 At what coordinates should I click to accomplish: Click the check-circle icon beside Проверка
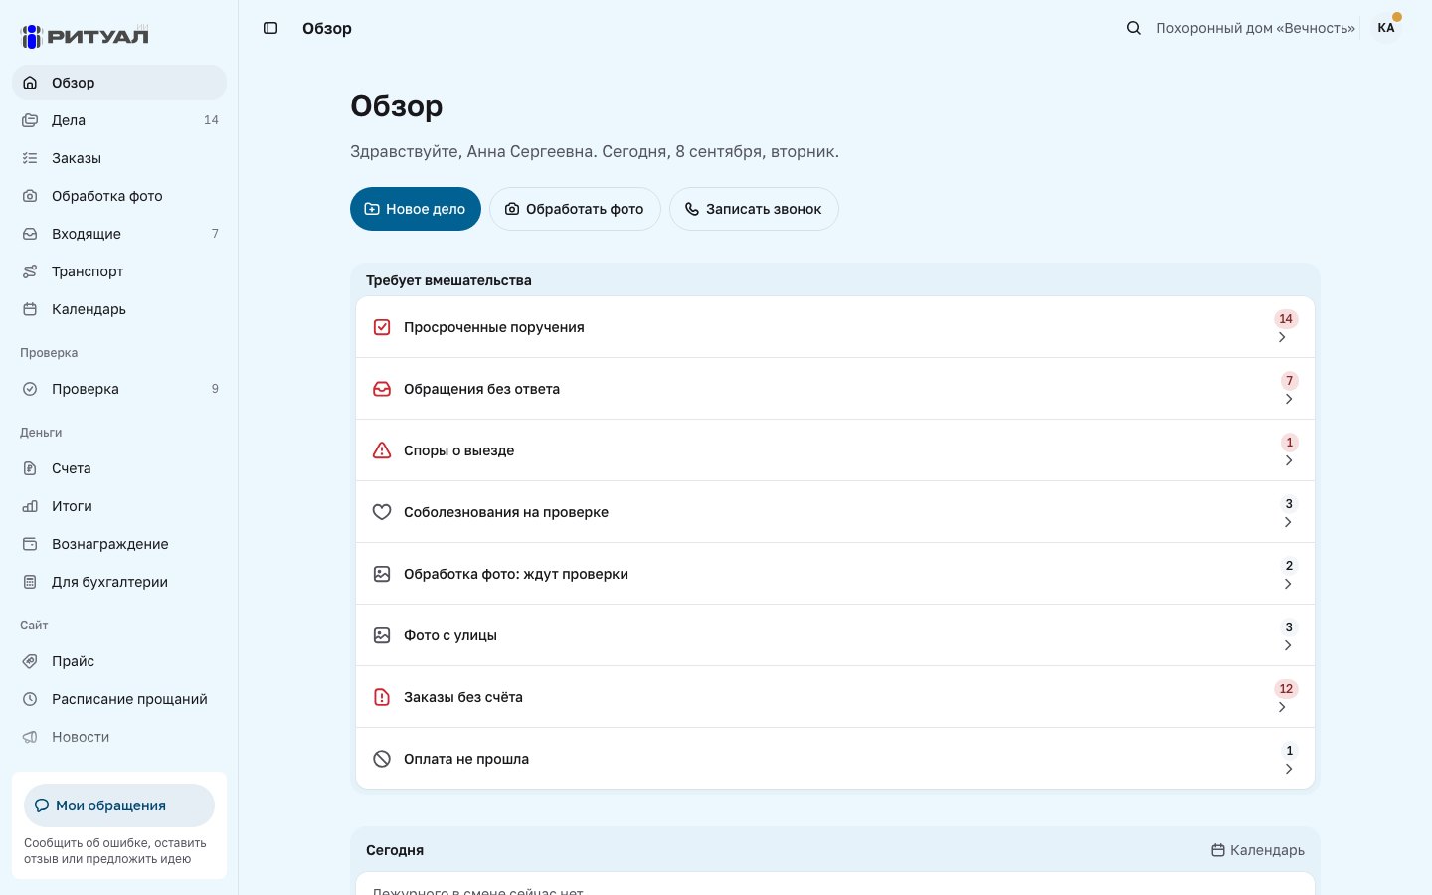point(30,389)
